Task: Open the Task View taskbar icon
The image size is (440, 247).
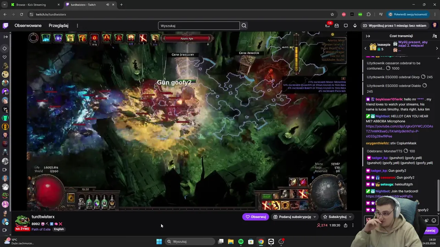Action: point(221,242)
